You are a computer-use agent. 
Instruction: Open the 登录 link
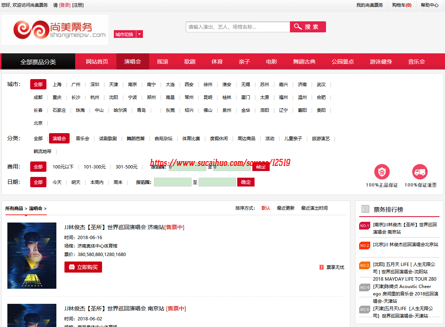point(64,5)
